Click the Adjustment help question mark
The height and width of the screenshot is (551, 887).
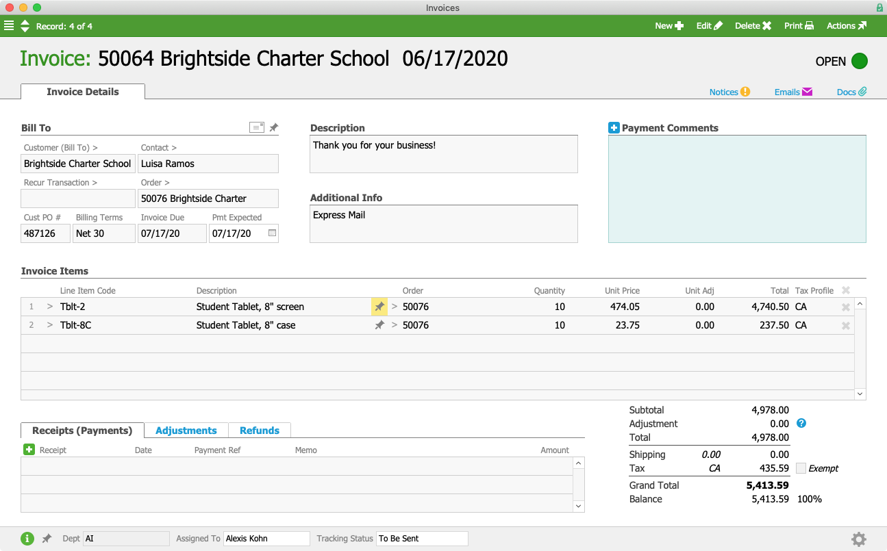pos(801,423)
